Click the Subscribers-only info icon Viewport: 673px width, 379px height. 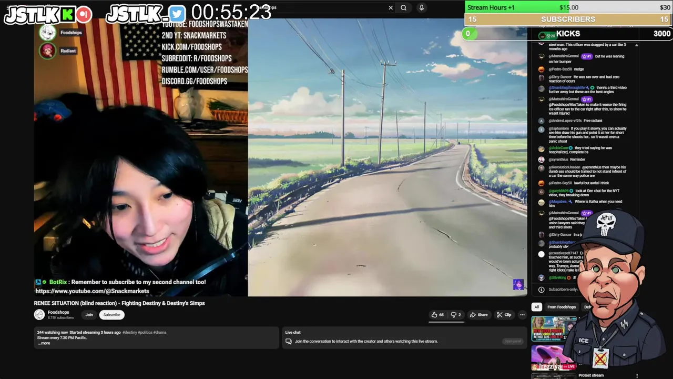click(541, 290)
